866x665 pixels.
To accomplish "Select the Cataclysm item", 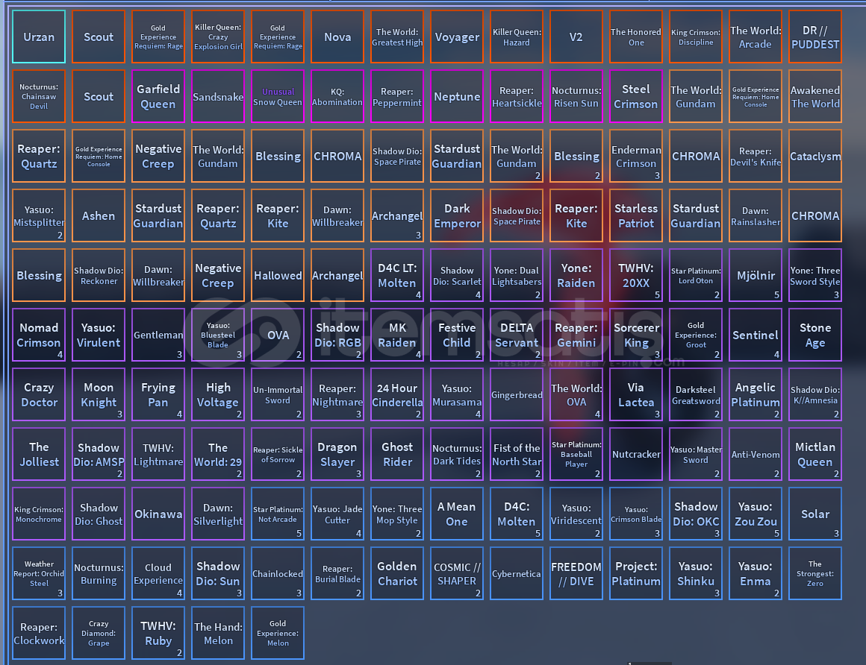I will pos(815,156).
